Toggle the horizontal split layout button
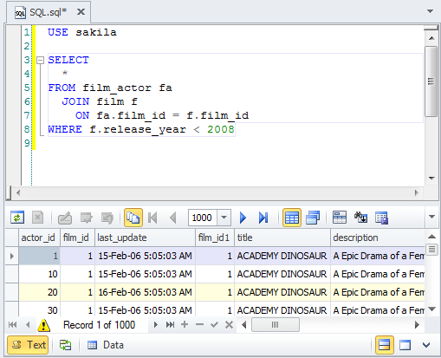 (x=384, y=345)
